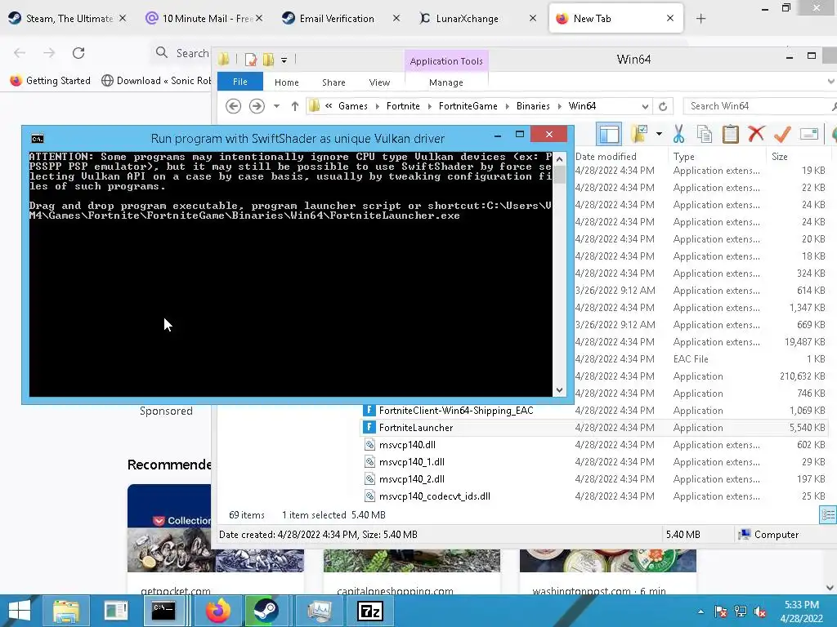Click the scissors Cut icon
The height and width of the screenshot is (627, 837).
pyautogui.click(x=678, y=134)
